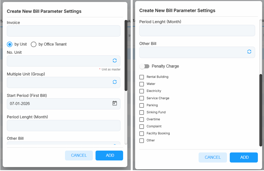Open the No. Unit dropdown field
This screenshot has width=264, height=171.
tap(64, 61)
